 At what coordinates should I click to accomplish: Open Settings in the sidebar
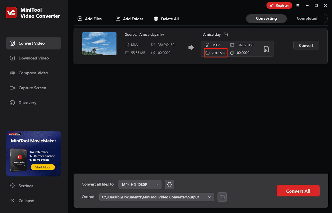(21, 186)
